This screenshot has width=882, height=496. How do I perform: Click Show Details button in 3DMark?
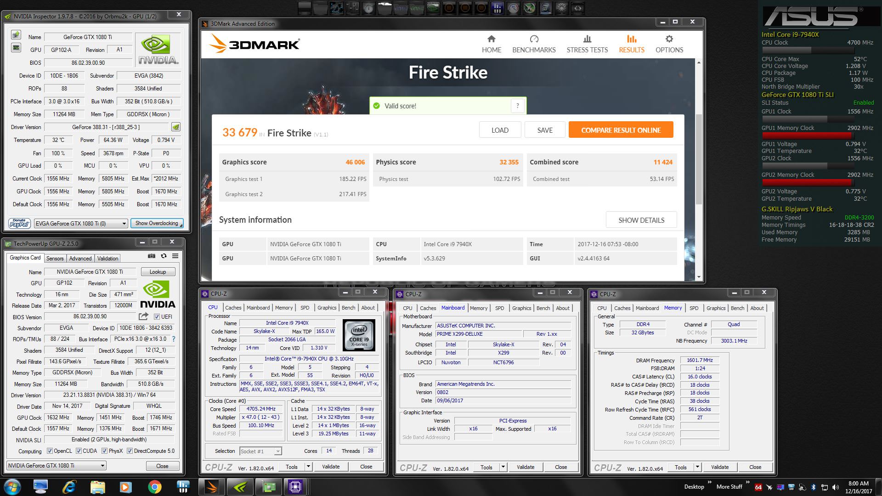[641, 220]
